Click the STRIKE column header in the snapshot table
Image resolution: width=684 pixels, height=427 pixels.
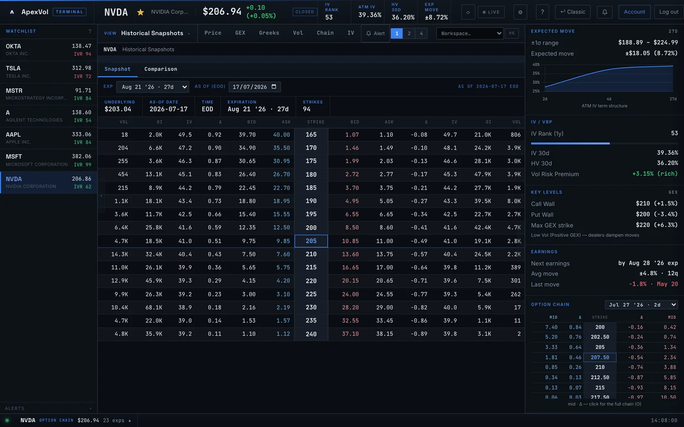coord(316,122)
